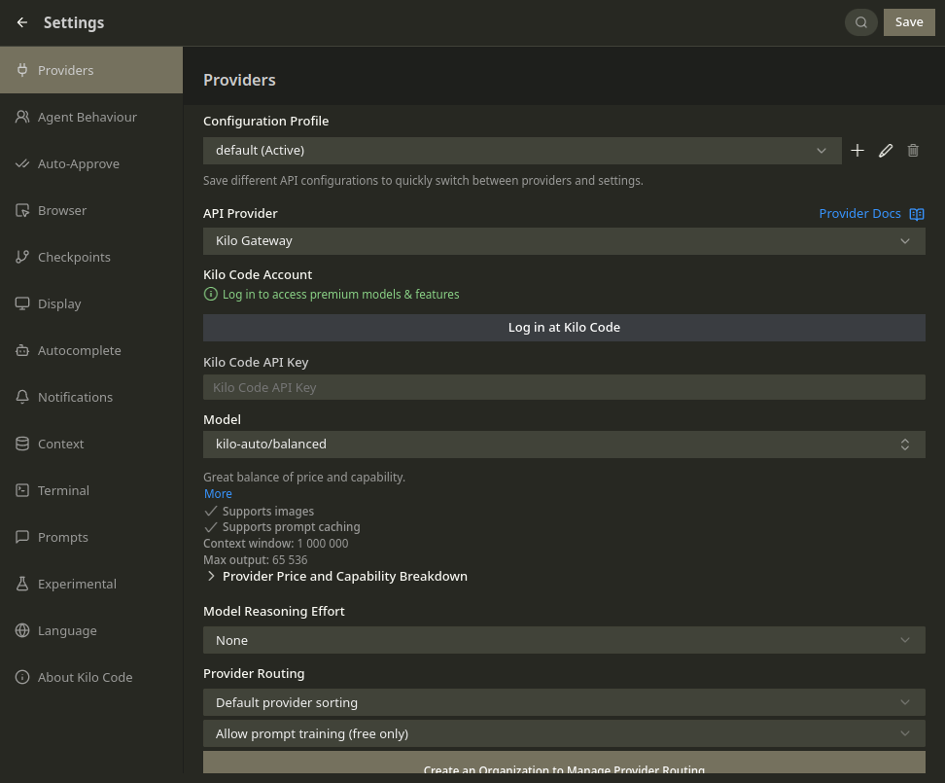The width and height of the screenshot is (945, 783).
Task: Click the Language globe icon
Action: click(22, 630)
